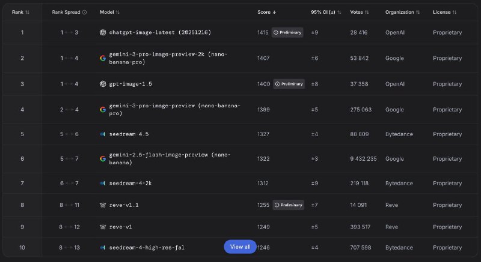
Task: Click Preliminary badge next to score 1415
Action: click(x=287, y=32)
